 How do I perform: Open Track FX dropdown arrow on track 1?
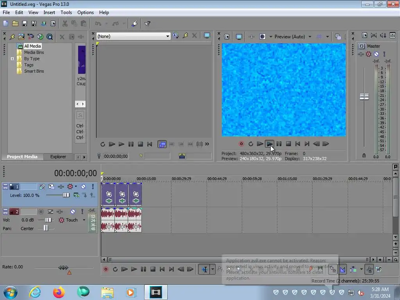(76, 186)
